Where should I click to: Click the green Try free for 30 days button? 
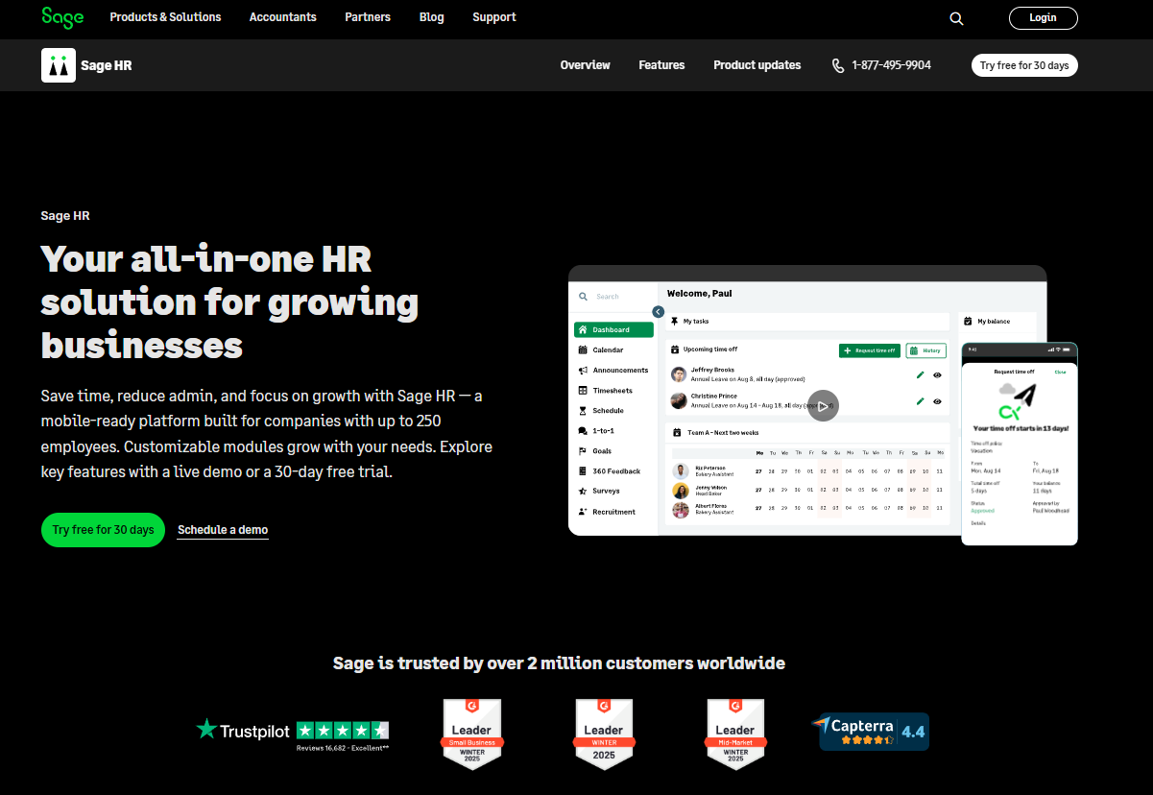click(103, 530)
